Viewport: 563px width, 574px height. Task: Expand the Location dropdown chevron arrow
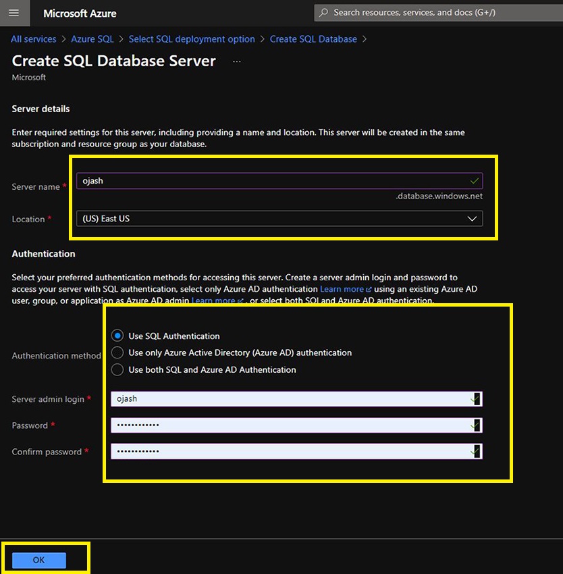(x=472, y=219)
